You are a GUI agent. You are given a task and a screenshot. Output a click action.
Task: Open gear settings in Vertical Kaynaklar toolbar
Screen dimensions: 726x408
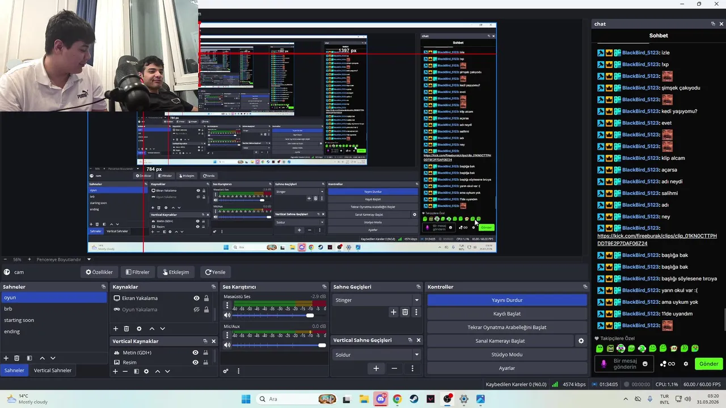[146, 371]
